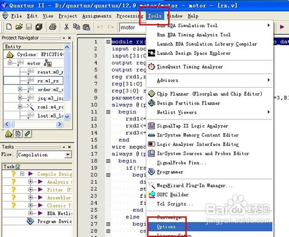
Task: Click the Copy toolbar icon
Action: 76,27
